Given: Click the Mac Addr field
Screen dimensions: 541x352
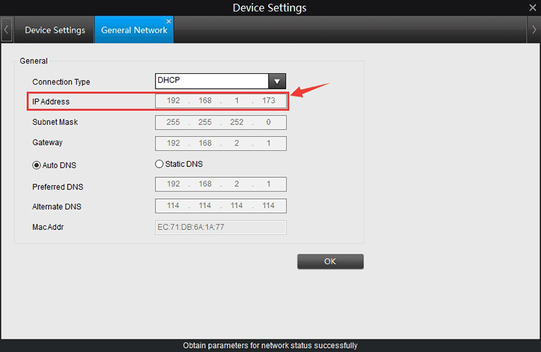Looking at the screenshot, I should pos(220,227).
